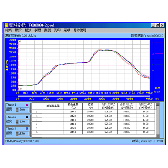Open the 測試 menu
The width and height of the screenshot is (168, 168).
coord(47,30)
